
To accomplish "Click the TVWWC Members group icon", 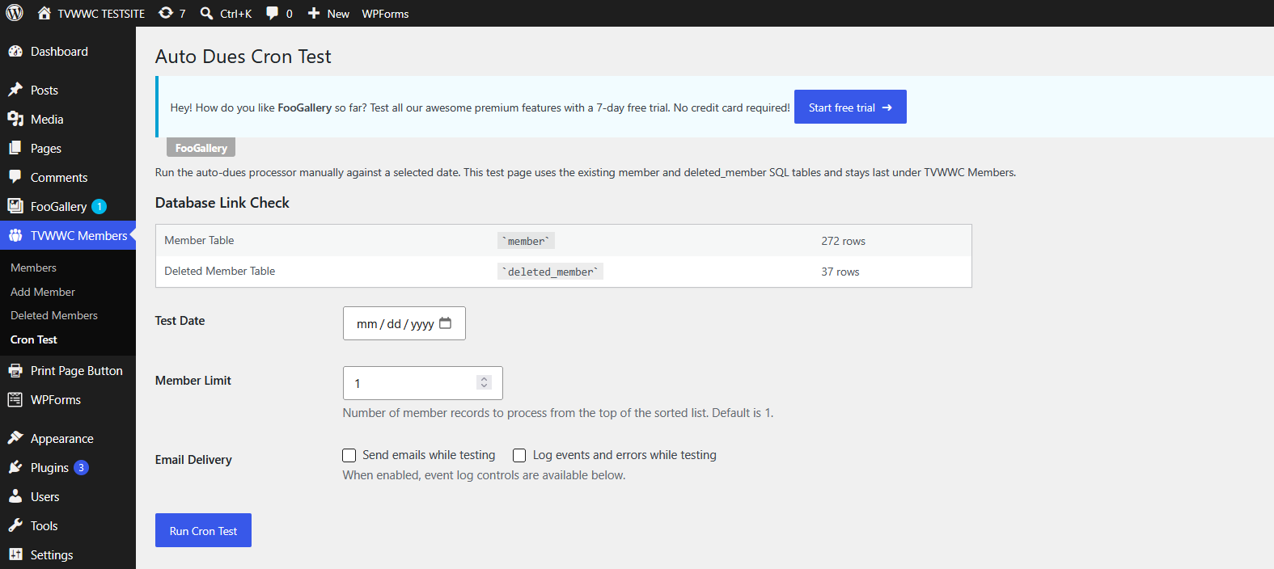I will [x=15, y=235].
